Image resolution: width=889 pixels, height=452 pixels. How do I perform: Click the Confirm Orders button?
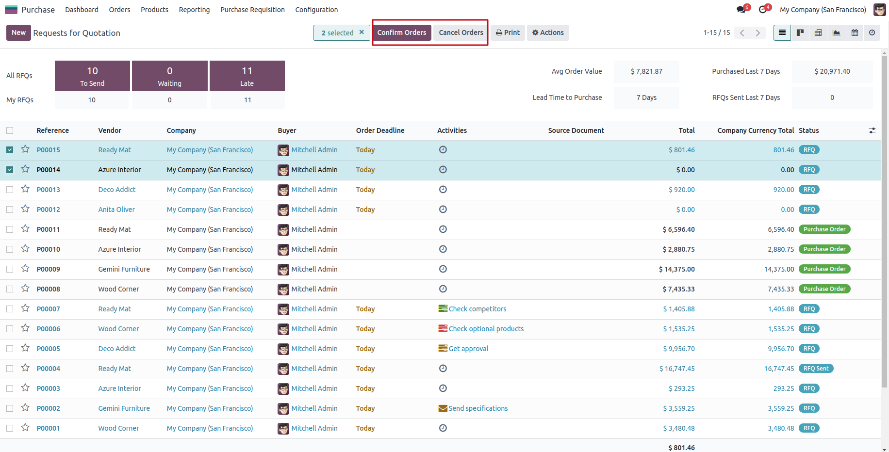pyautogui.click(x=402, y=32)
